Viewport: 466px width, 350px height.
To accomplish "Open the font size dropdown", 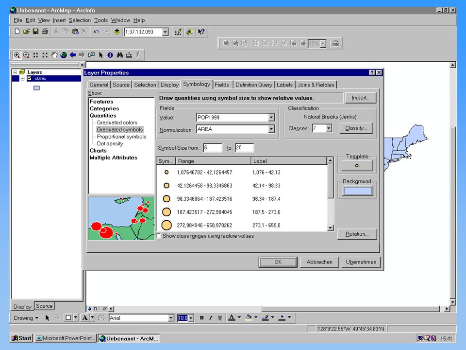I will [x=191, y=318].
